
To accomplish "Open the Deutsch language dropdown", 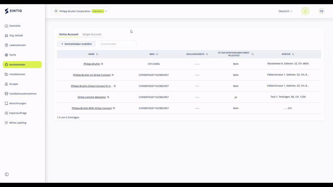I will [x=286, y=11].
